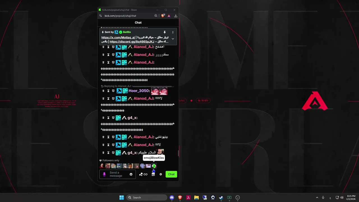The width and height of the screenshot is (359, 202).
Task: Timeout the user on the 'بينهونننني' message
Action: pyautogui.click(x=108, y=137)
